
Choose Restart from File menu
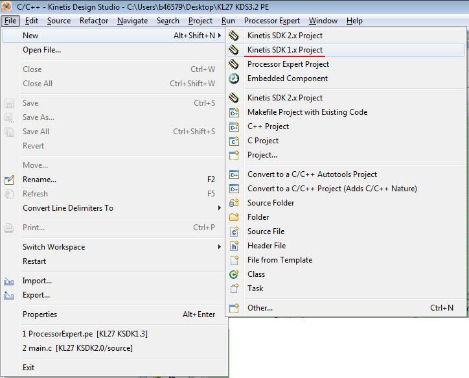(x=113, y=261)
